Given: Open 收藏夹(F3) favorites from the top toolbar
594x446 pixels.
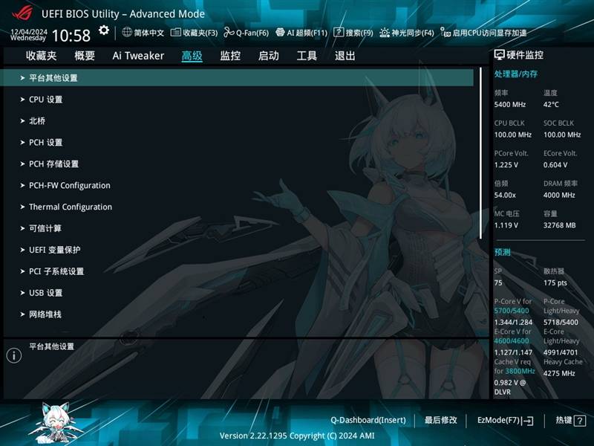Looking at the screenshot, I should pyautogui.click(x=176, y=33).
